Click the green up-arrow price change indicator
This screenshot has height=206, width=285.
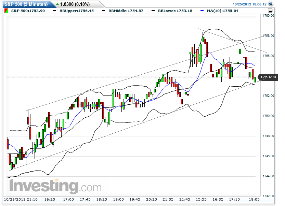[57, 4]
